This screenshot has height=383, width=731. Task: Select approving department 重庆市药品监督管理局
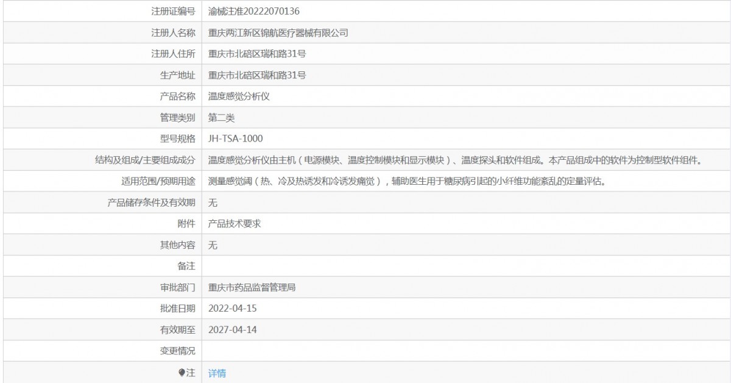pyautogui.click(x=252, y=287)
